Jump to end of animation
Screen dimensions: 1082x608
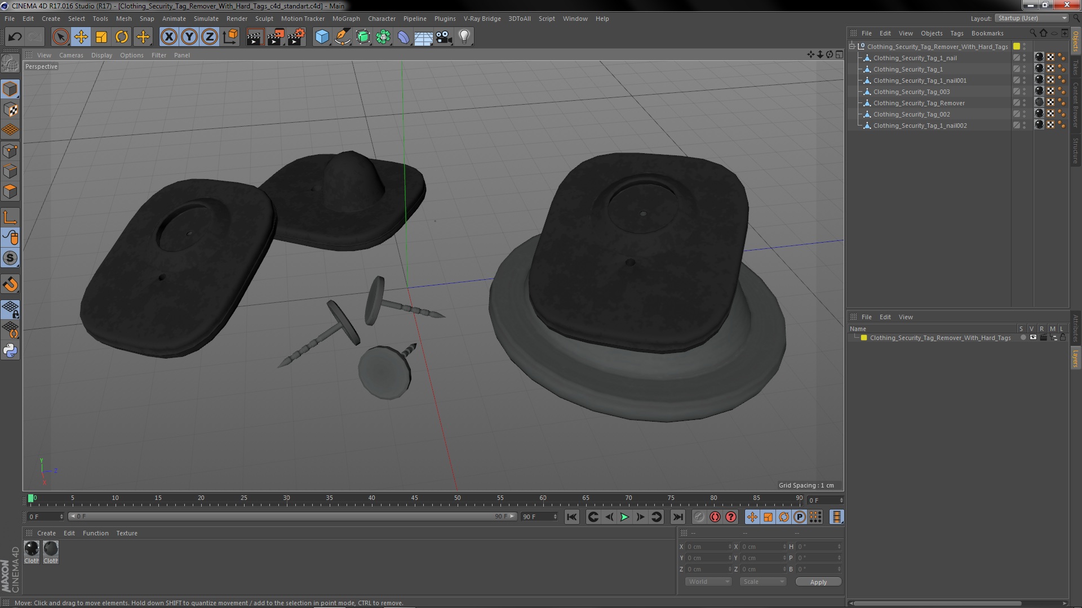coord(678,517)
